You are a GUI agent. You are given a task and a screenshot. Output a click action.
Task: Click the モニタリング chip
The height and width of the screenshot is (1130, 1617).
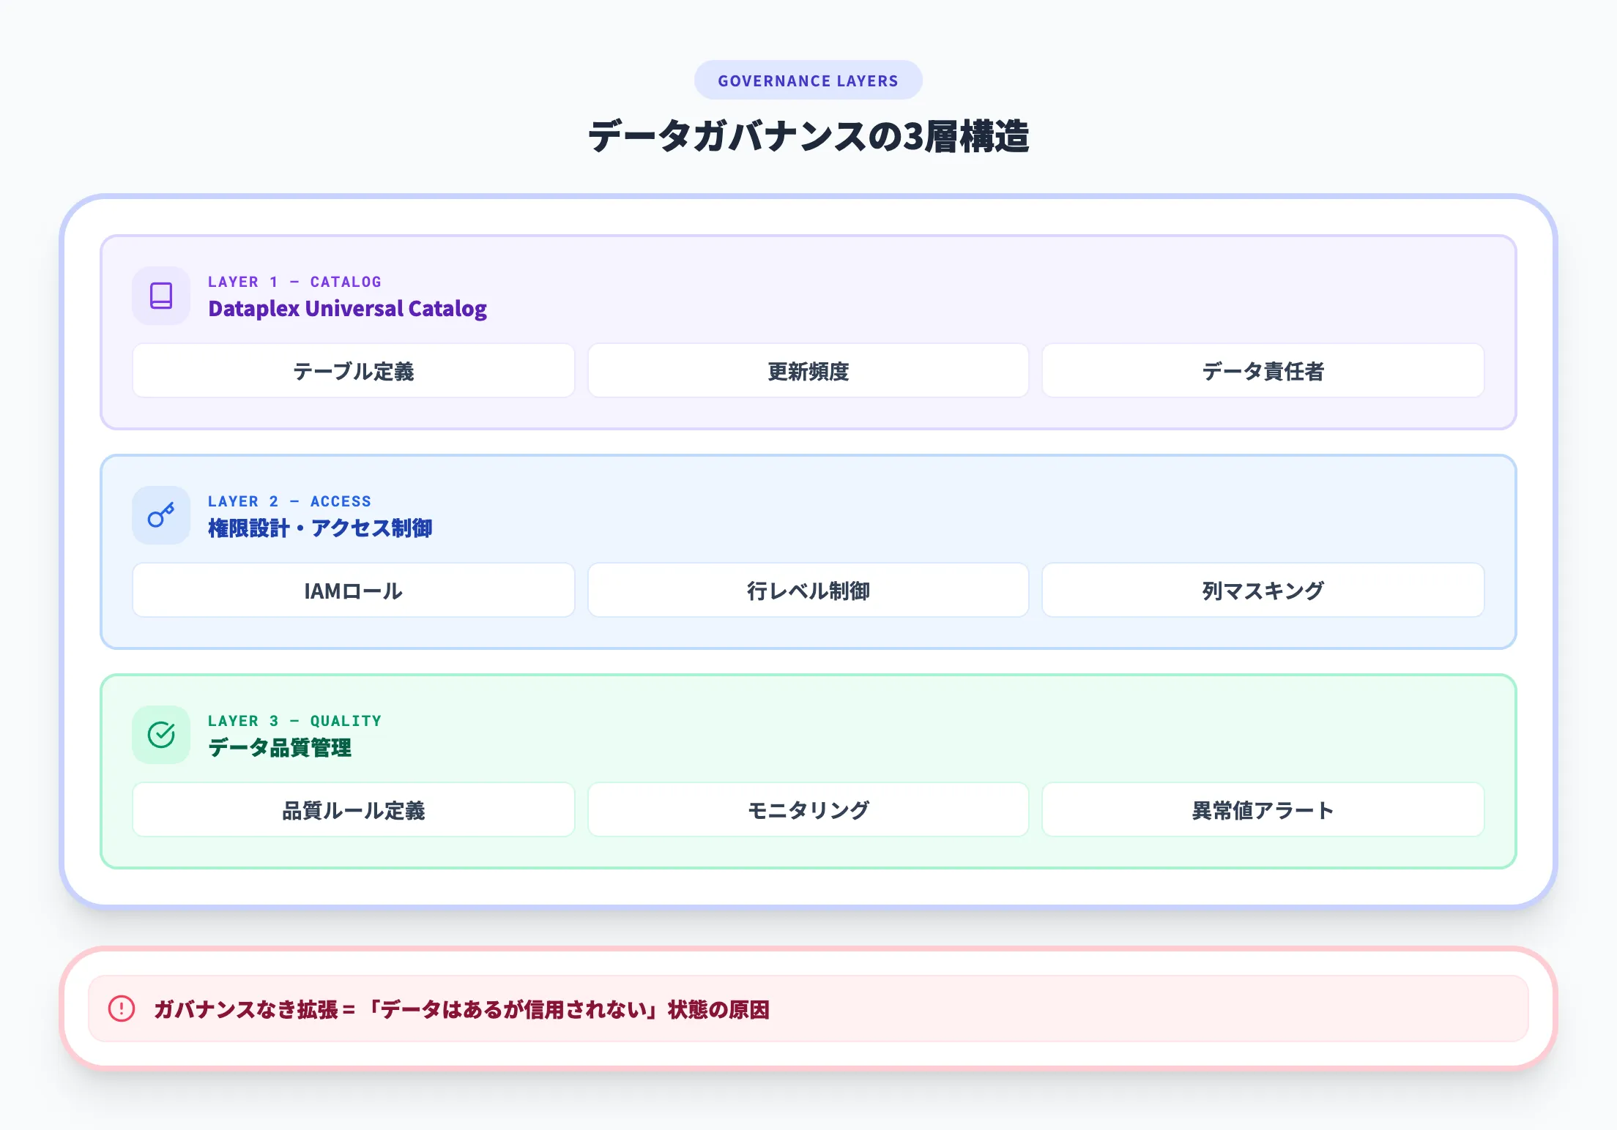click(808, 809)
